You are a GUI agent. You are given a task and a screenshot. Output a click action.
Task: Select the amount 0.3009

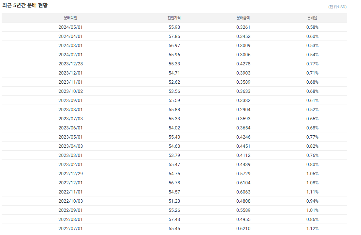point(243,45)
